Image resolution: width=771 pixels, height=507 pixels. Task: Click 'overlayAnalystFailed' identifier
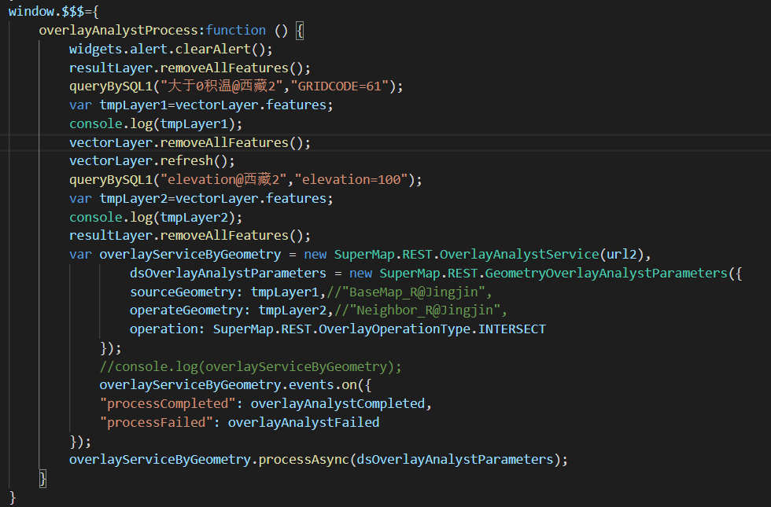pyautogui.click(x=304, y=423)
